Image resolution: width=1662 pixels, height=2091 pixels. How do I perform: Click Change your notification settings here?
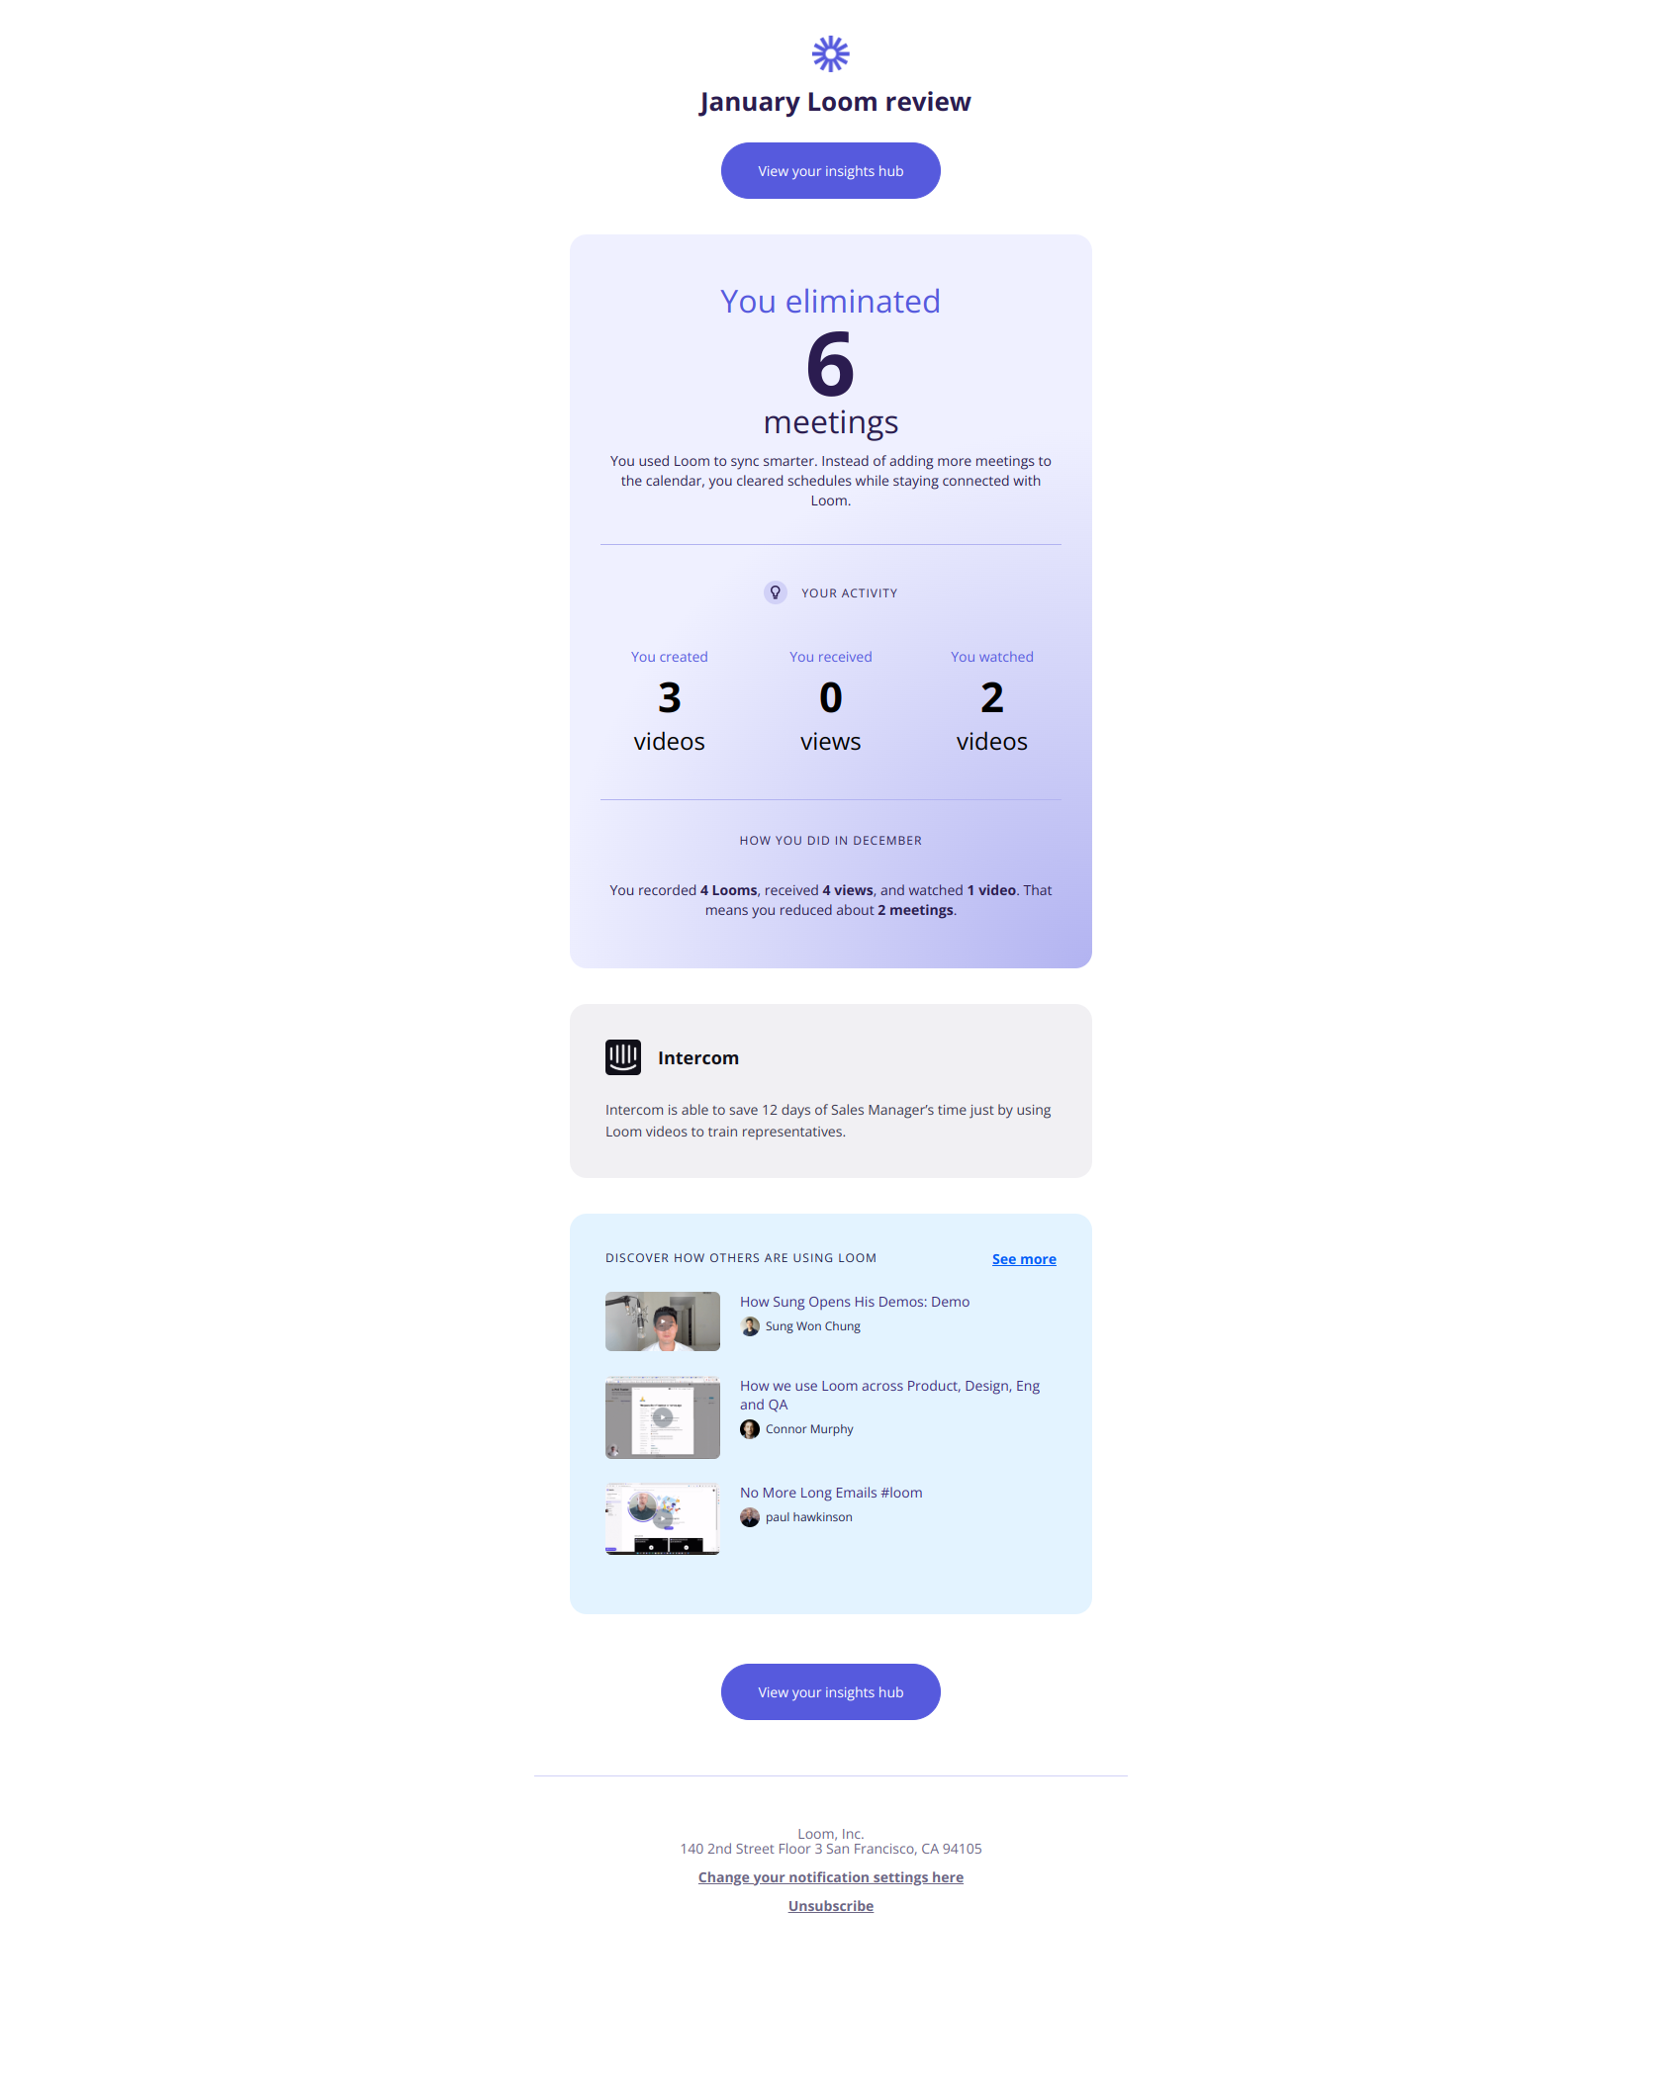831,1877
